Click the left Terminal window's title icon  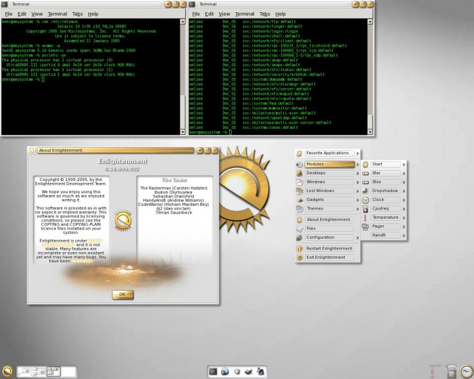point(4,4)
